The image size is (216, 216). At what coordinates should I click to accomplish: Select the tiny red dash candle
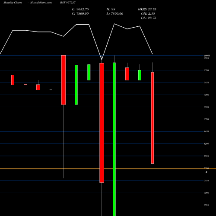[x=25, y=85]
